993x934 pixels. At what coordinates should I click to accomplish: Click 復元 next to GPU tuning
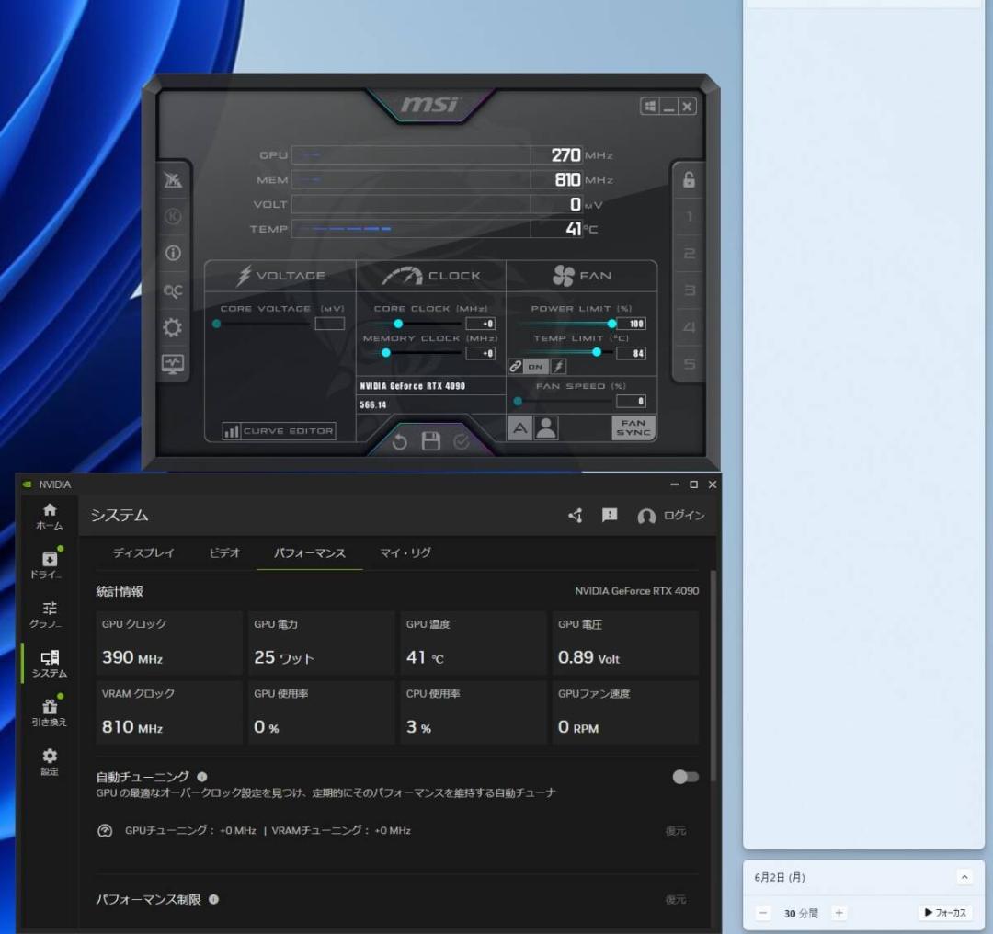678,830
